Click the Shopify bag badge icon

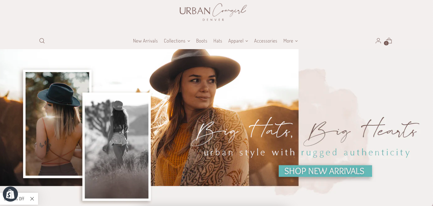pos(10,194)
